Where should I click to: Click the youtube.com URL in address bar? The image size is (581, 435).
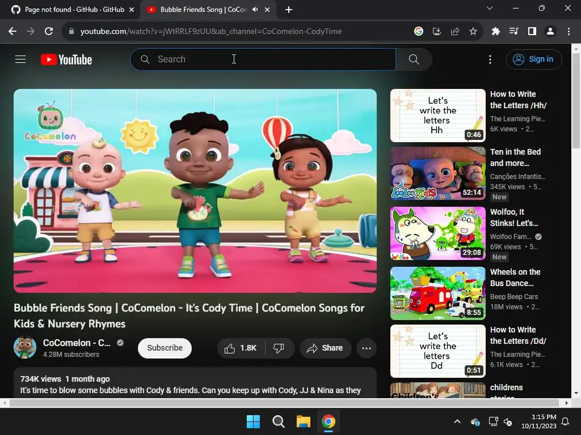[211, 32]
